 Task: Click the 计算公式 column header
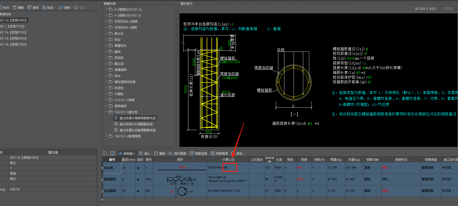228,160
